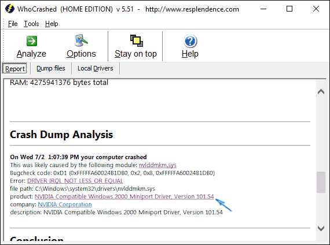Open the DRIVER_IRQL_NOT_LESS_OR_EQUAL error link
The image size is (330, 245).
point(75,181)
